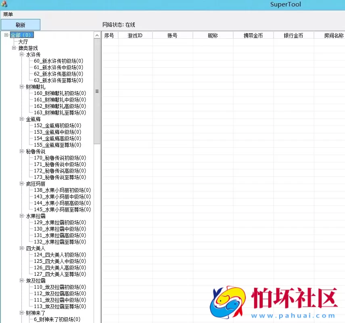Collapse the 财神献礼 game category
The image size is (345, 323).
(x=21, y=87)
